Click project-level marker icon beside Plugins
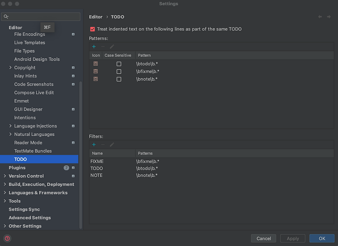Image resolution: width=338 pixels, height=246 pixels. point(73,168)
